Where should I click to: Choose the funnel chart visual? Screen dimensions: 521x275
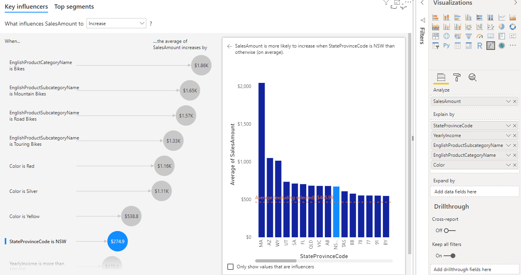point(468,36)
